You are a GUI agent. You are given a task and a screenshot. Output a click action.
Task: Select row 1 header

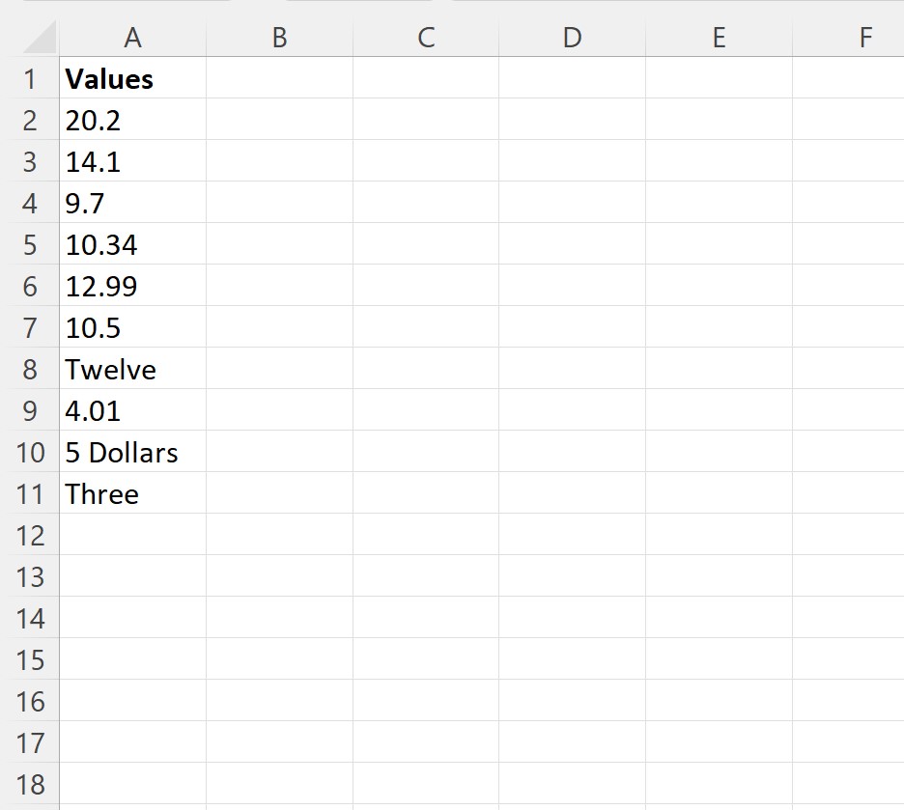[30, 78]
